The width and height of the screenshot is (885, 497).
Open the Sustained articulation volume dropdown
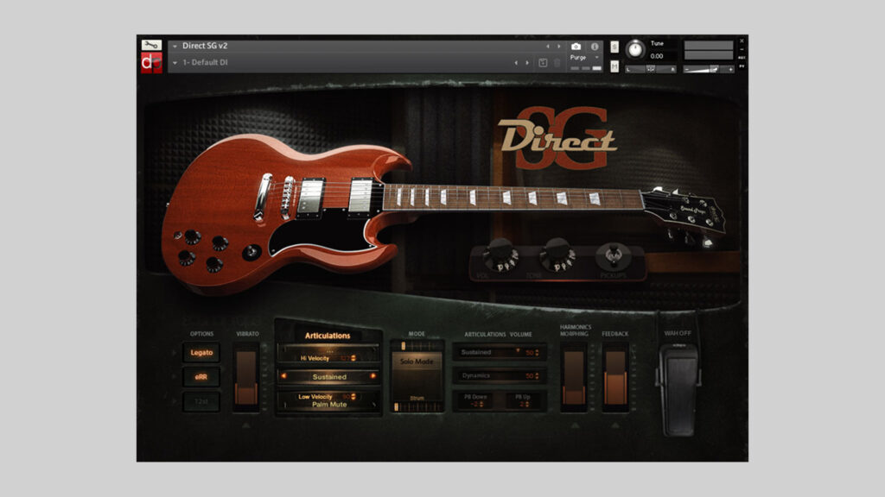point(519,352)
